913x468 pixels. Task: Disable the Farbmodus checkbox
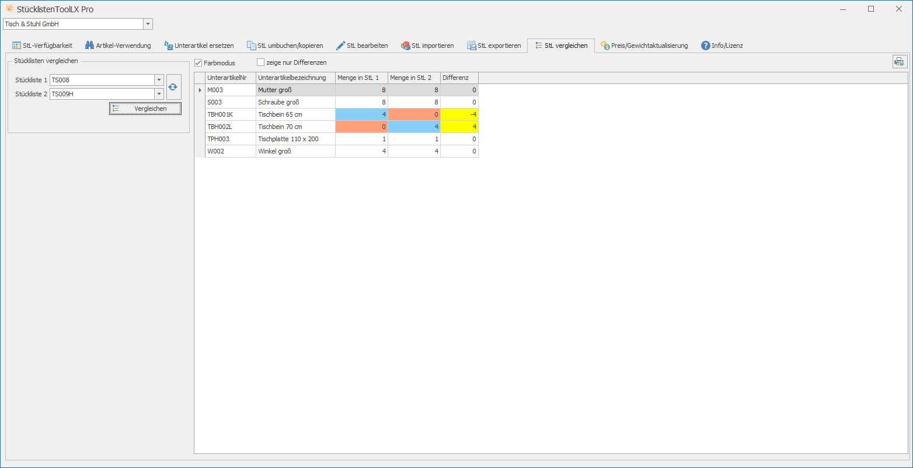[x=198, y=62]
